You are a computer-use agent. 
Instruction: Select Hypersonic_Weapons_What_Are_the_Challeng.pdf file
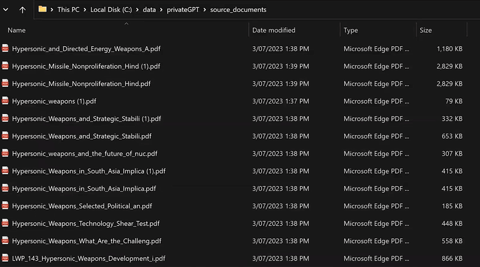(x=233, y=241)
